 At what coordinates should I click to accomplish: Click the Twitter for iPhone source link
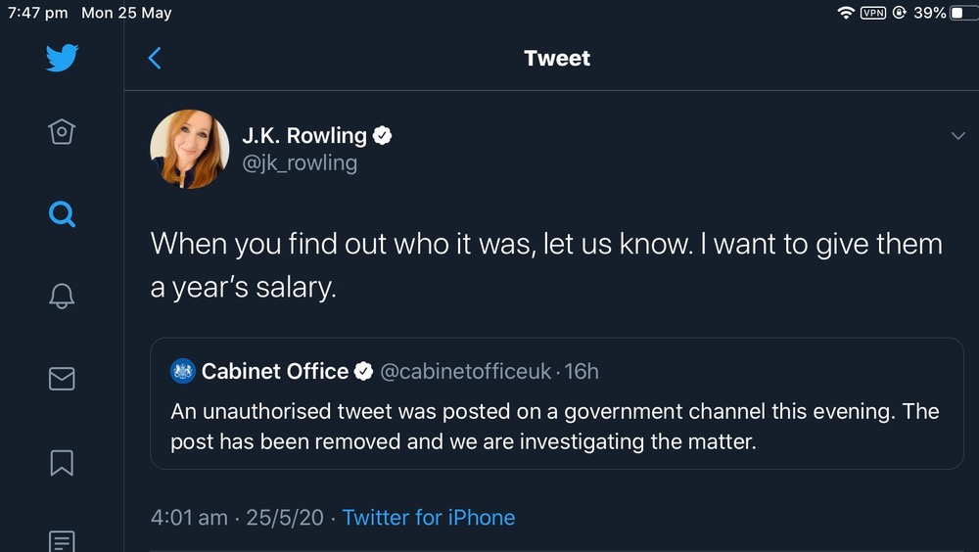point(429,517)
